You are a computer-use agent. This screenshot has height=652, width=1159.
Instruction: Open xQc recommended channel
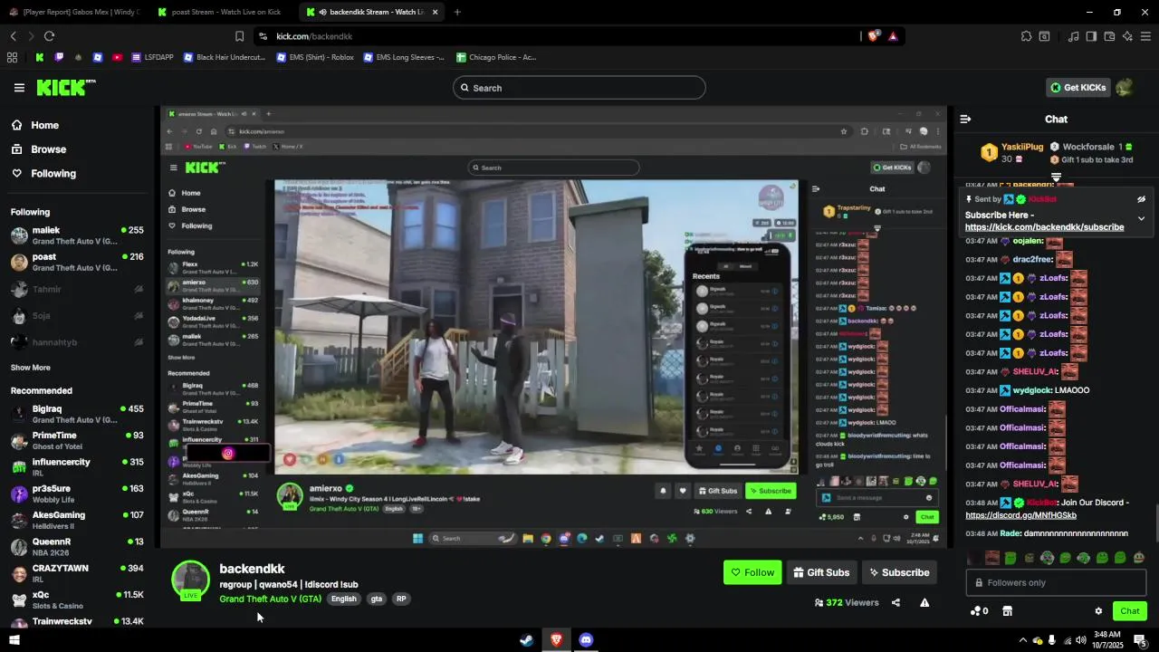click(77, 599)
